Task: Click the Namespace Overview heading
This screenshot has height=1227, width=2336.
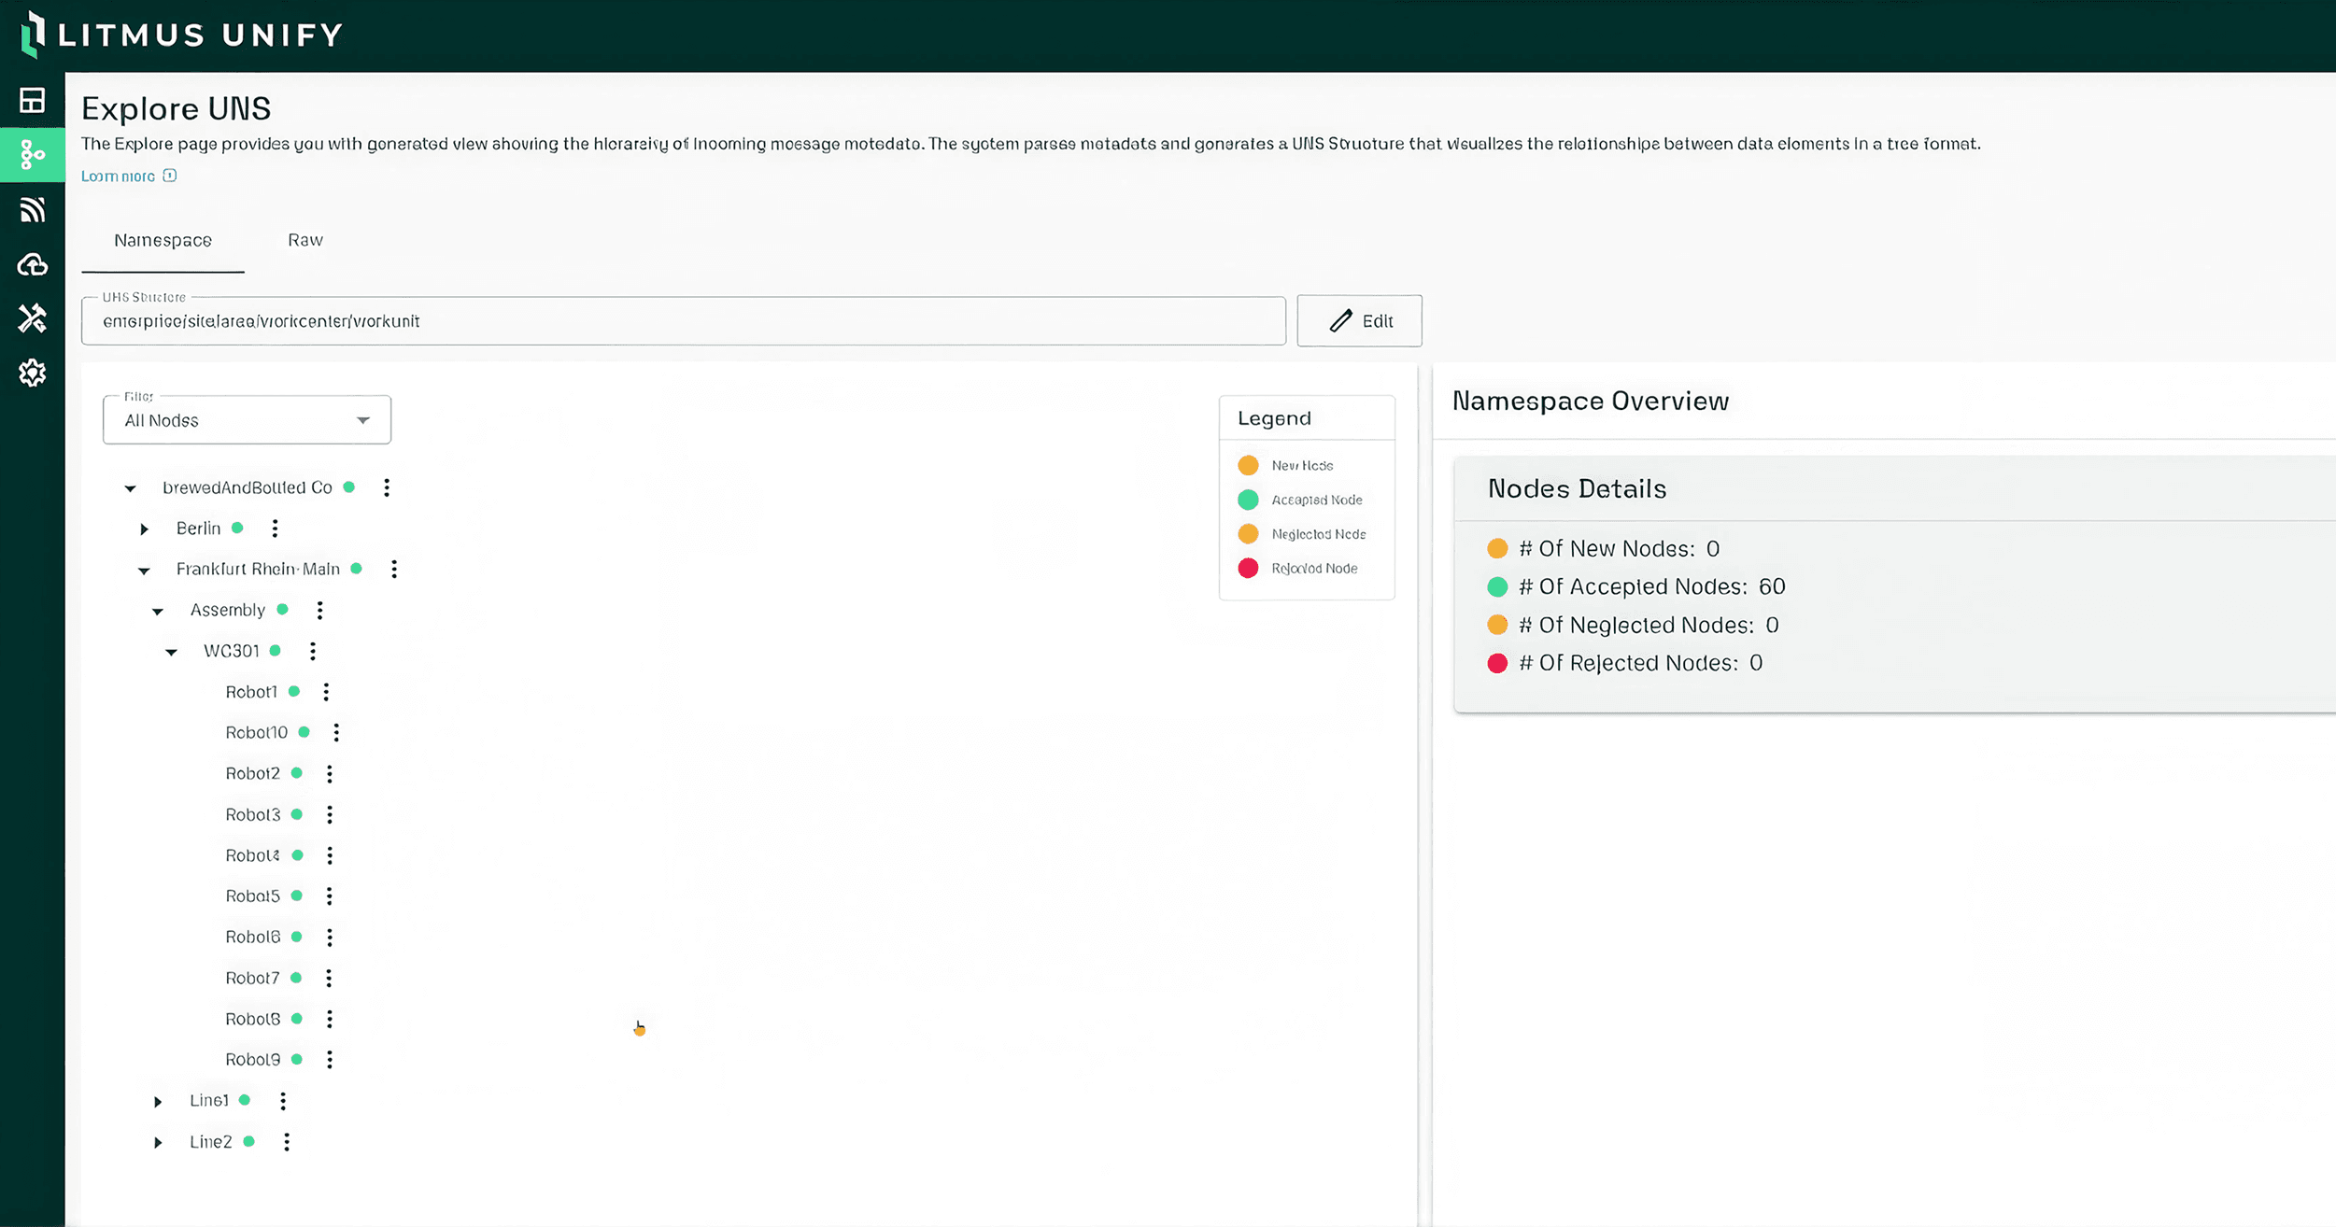Action: (1591, 402)
